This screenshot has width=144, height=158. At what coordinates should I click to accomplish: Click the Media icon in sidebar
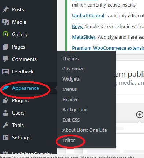[x=5, y=22]
